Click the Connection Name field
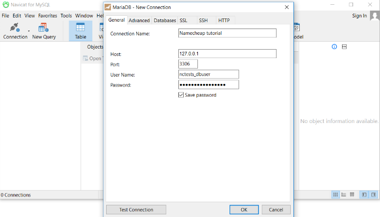Viewport: 380px width, 217px height. tap(227, 33)
